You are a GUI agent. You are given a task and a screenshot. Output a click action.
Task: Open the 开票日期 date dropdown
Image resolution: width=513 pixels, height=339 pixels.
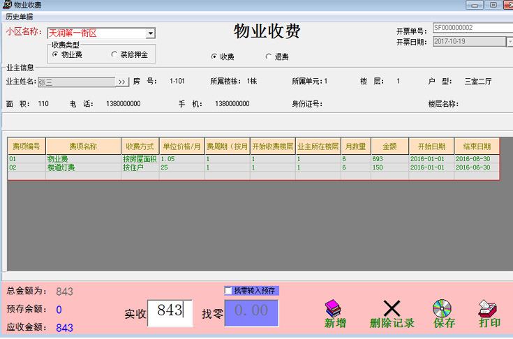[510, 42]
